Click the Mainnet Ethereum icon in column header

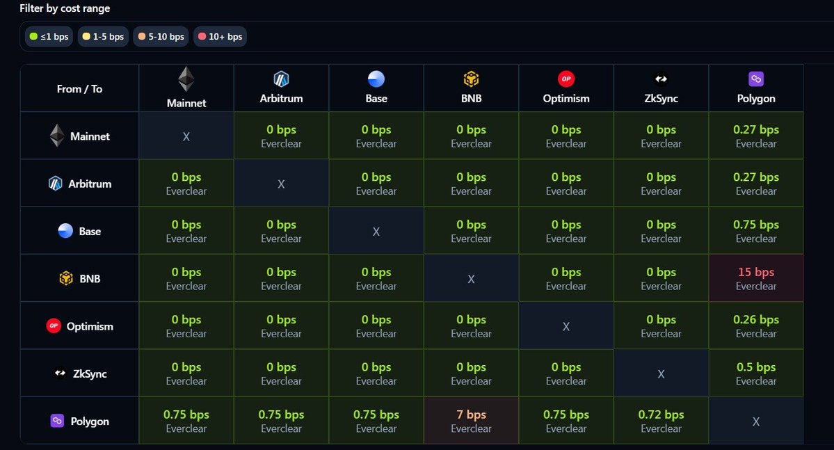point(186,79)
